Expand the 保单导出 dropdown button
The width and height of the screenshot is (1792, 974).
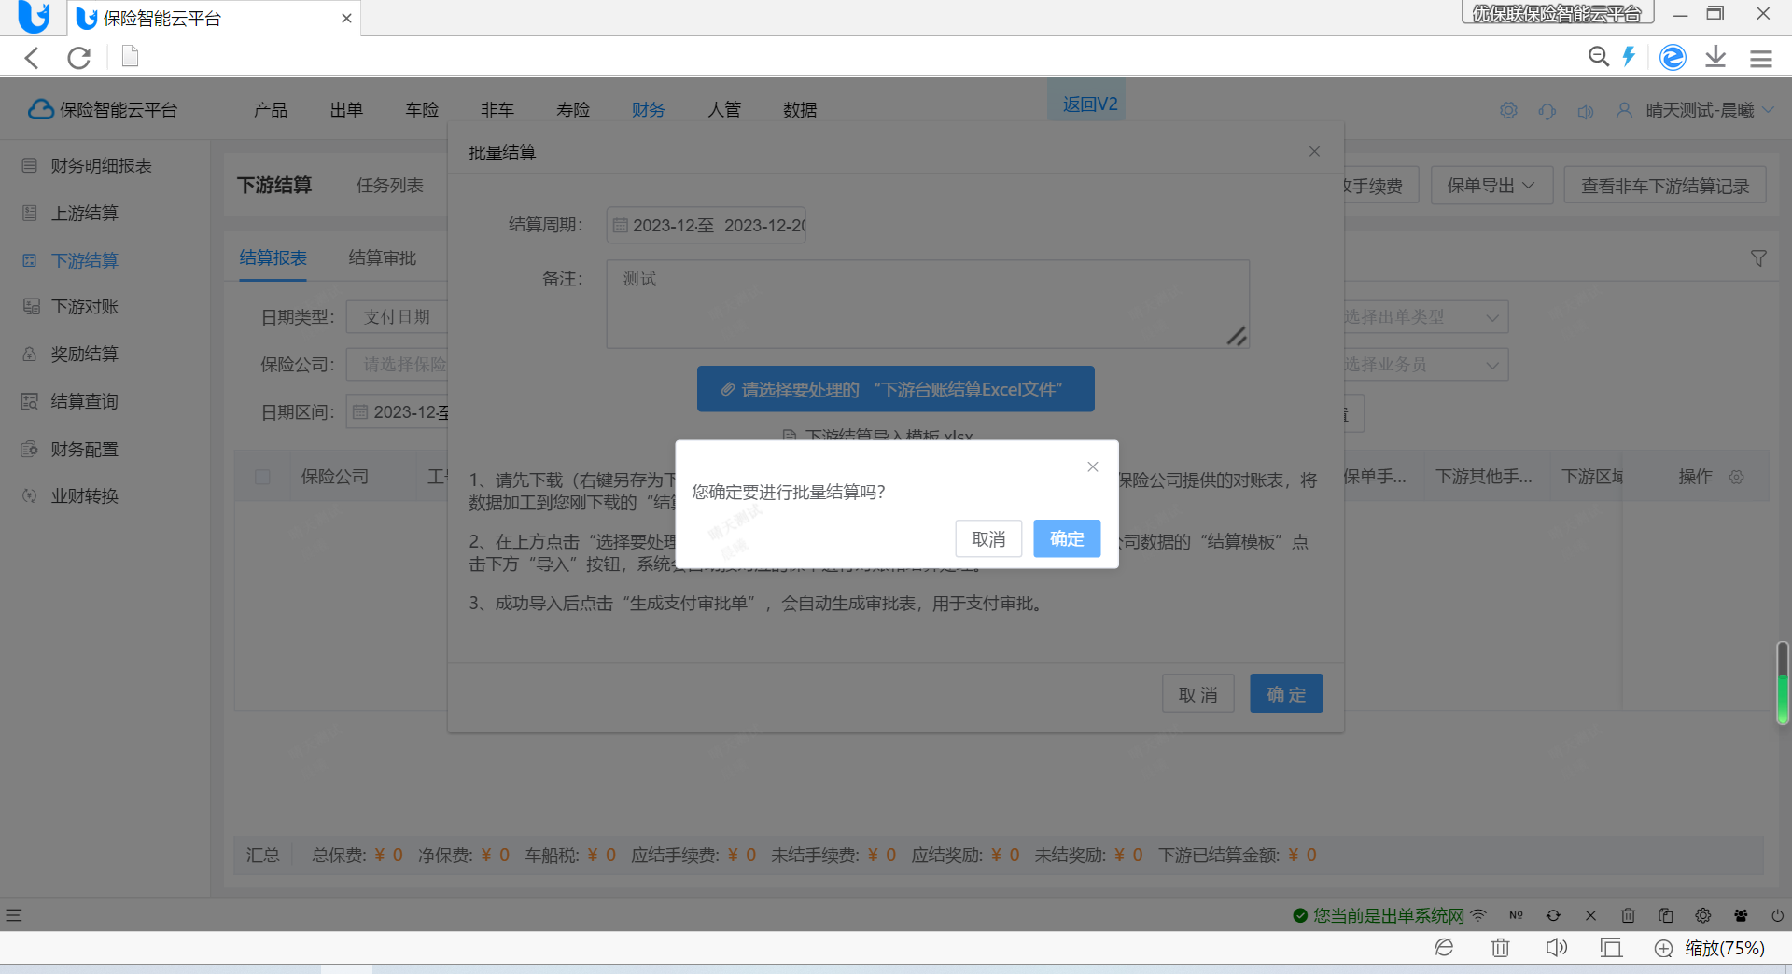point(1491,186)
